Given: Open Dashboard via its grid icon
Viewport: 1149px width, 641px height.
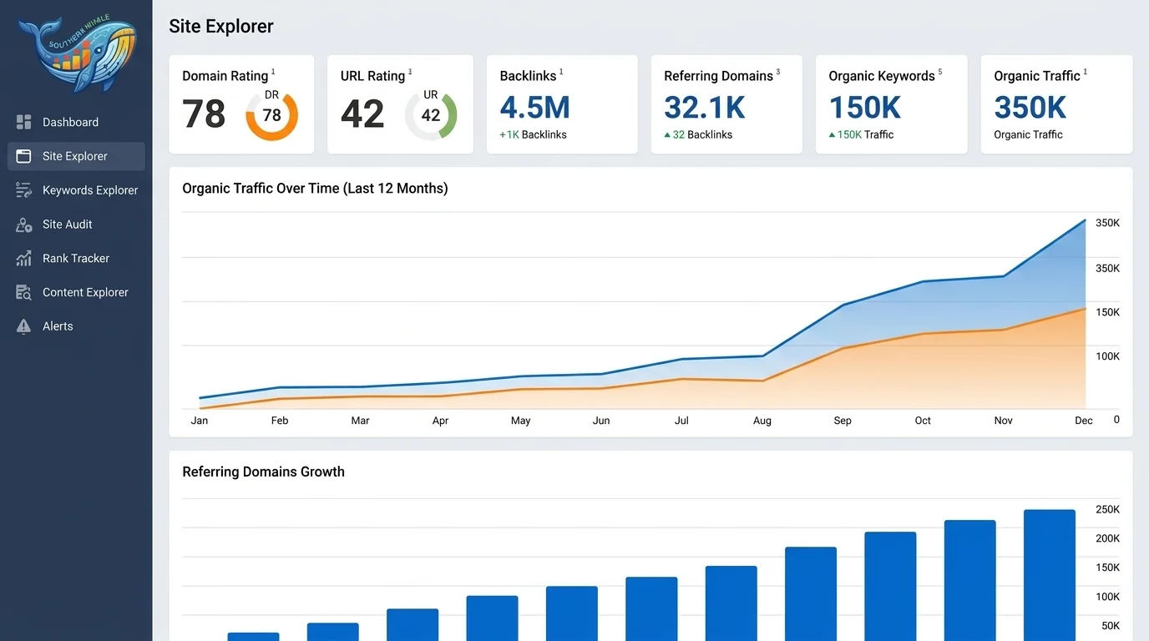Looking at the screenshot, I should 23,122.
